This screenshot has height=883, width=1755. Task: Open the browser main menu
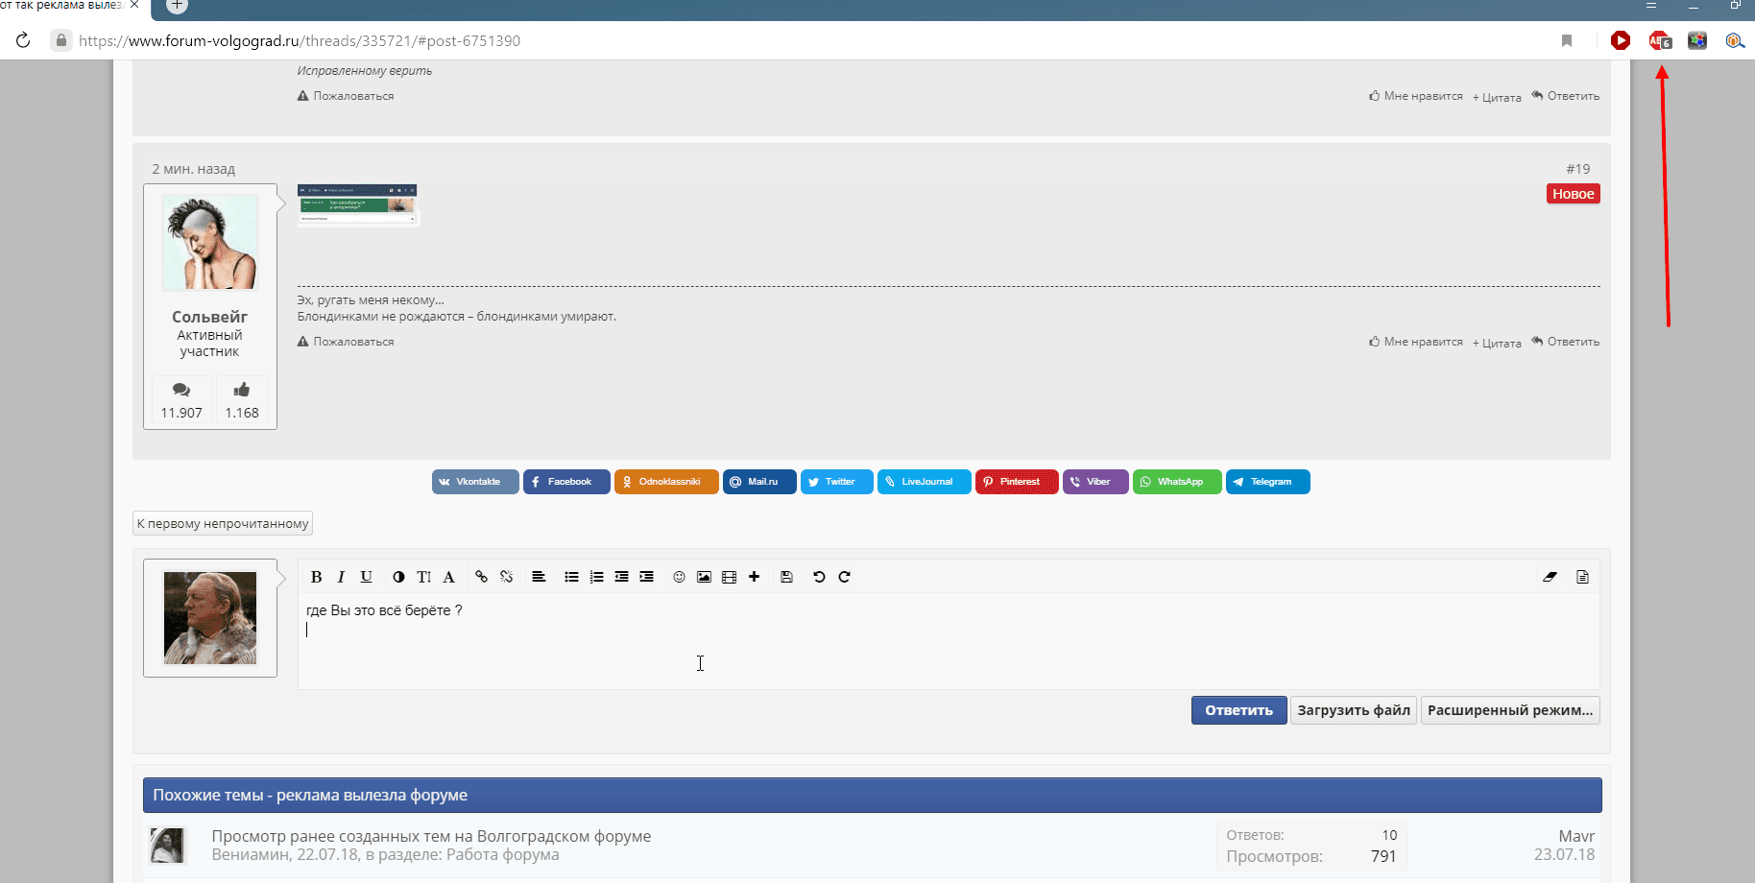coord(1651,6)
